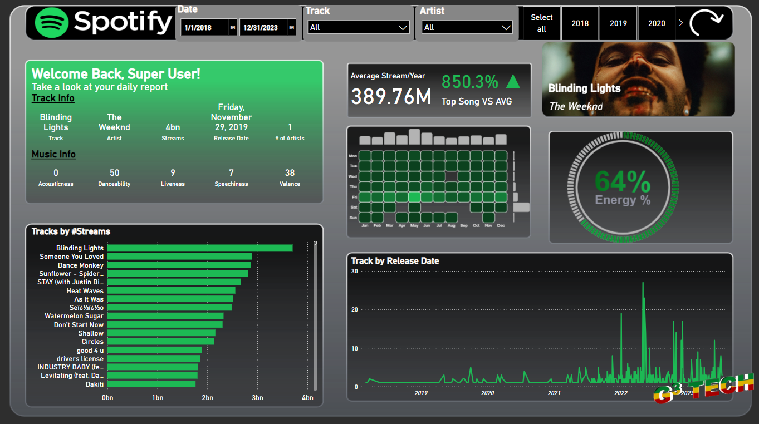Click the 2019 axis label on release chart
Screen dimensions: 759x424
[x=421, y=393]
